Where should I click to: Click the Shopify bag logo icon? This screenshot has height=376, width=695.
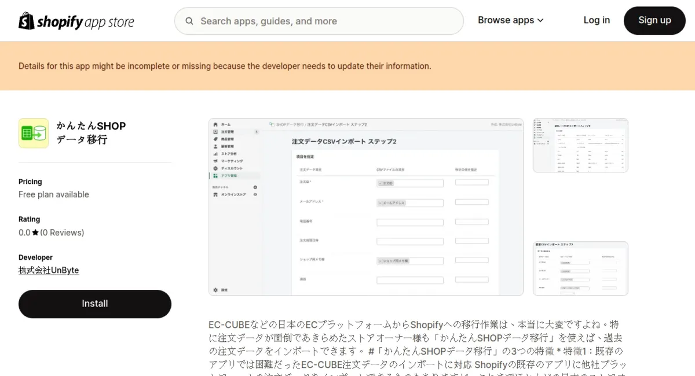point(27,21)
